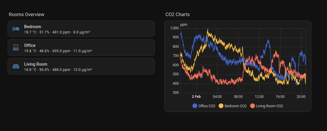Image resolution: width=327 pixels, height=131 pixels.
Task: Click the ppm unit label above chart
Action: pos(184,25)
